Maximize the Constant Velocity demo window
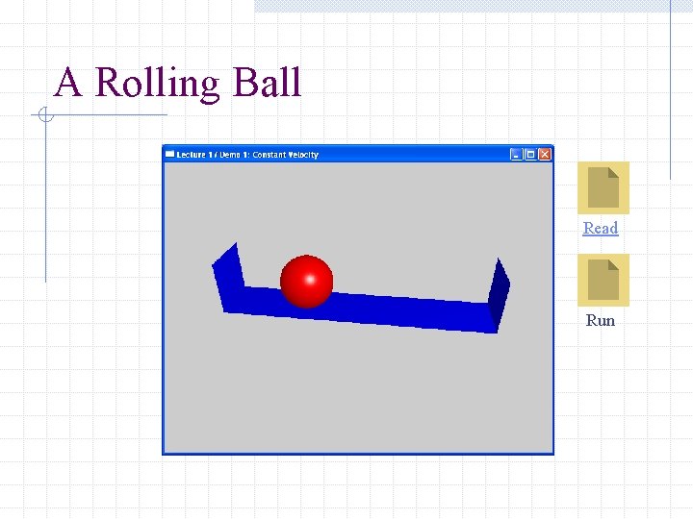Screen dimensions: 693x519 pos(530,155)
